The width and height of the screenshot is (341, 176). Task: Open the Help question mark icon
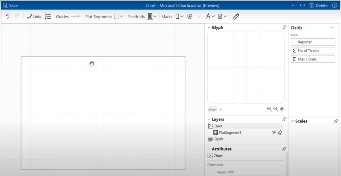pos(335,5)
